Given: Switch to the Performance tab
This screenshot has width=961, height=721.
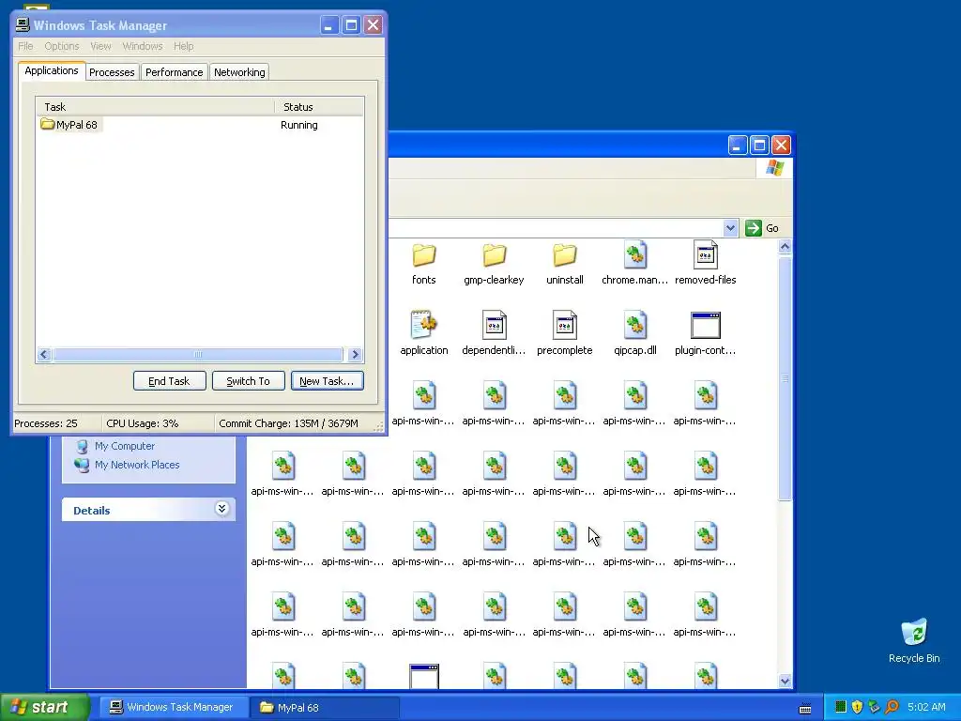Looking at the screenshot, I should (174, 71).
